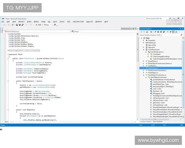Click the New Project toolbar icon
This screenshot has height=148, width=185.
click(x=13, y=25)
